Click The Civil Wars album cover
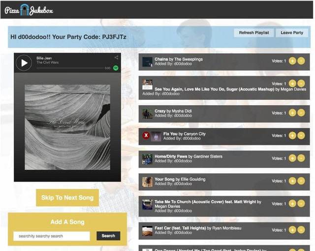The width and height of the screenshot is (315, 251). click(x=67, y=127)
